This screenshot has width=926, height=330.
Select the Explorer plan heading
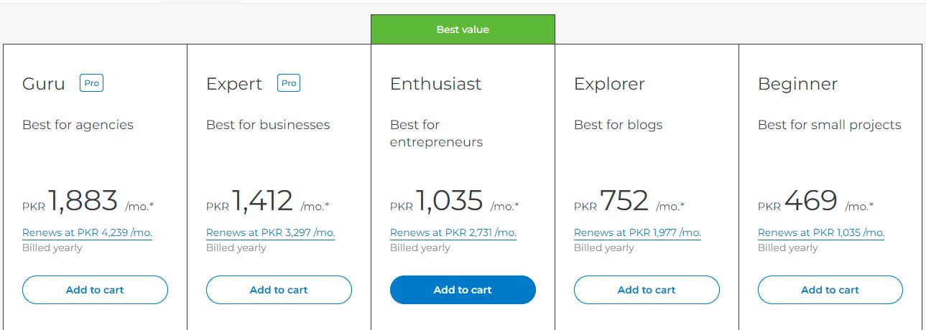click(x=609, y=84)
